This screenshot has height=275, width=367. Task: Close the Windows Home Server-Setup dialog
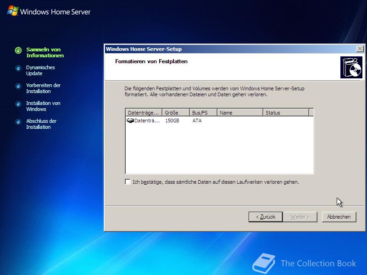coord(360,49)
